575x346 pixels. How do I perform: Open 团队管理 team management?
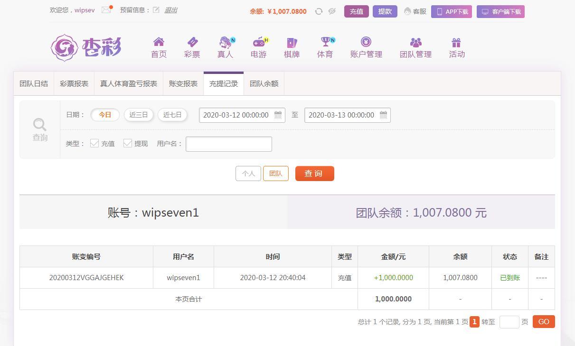click(415, 48)
